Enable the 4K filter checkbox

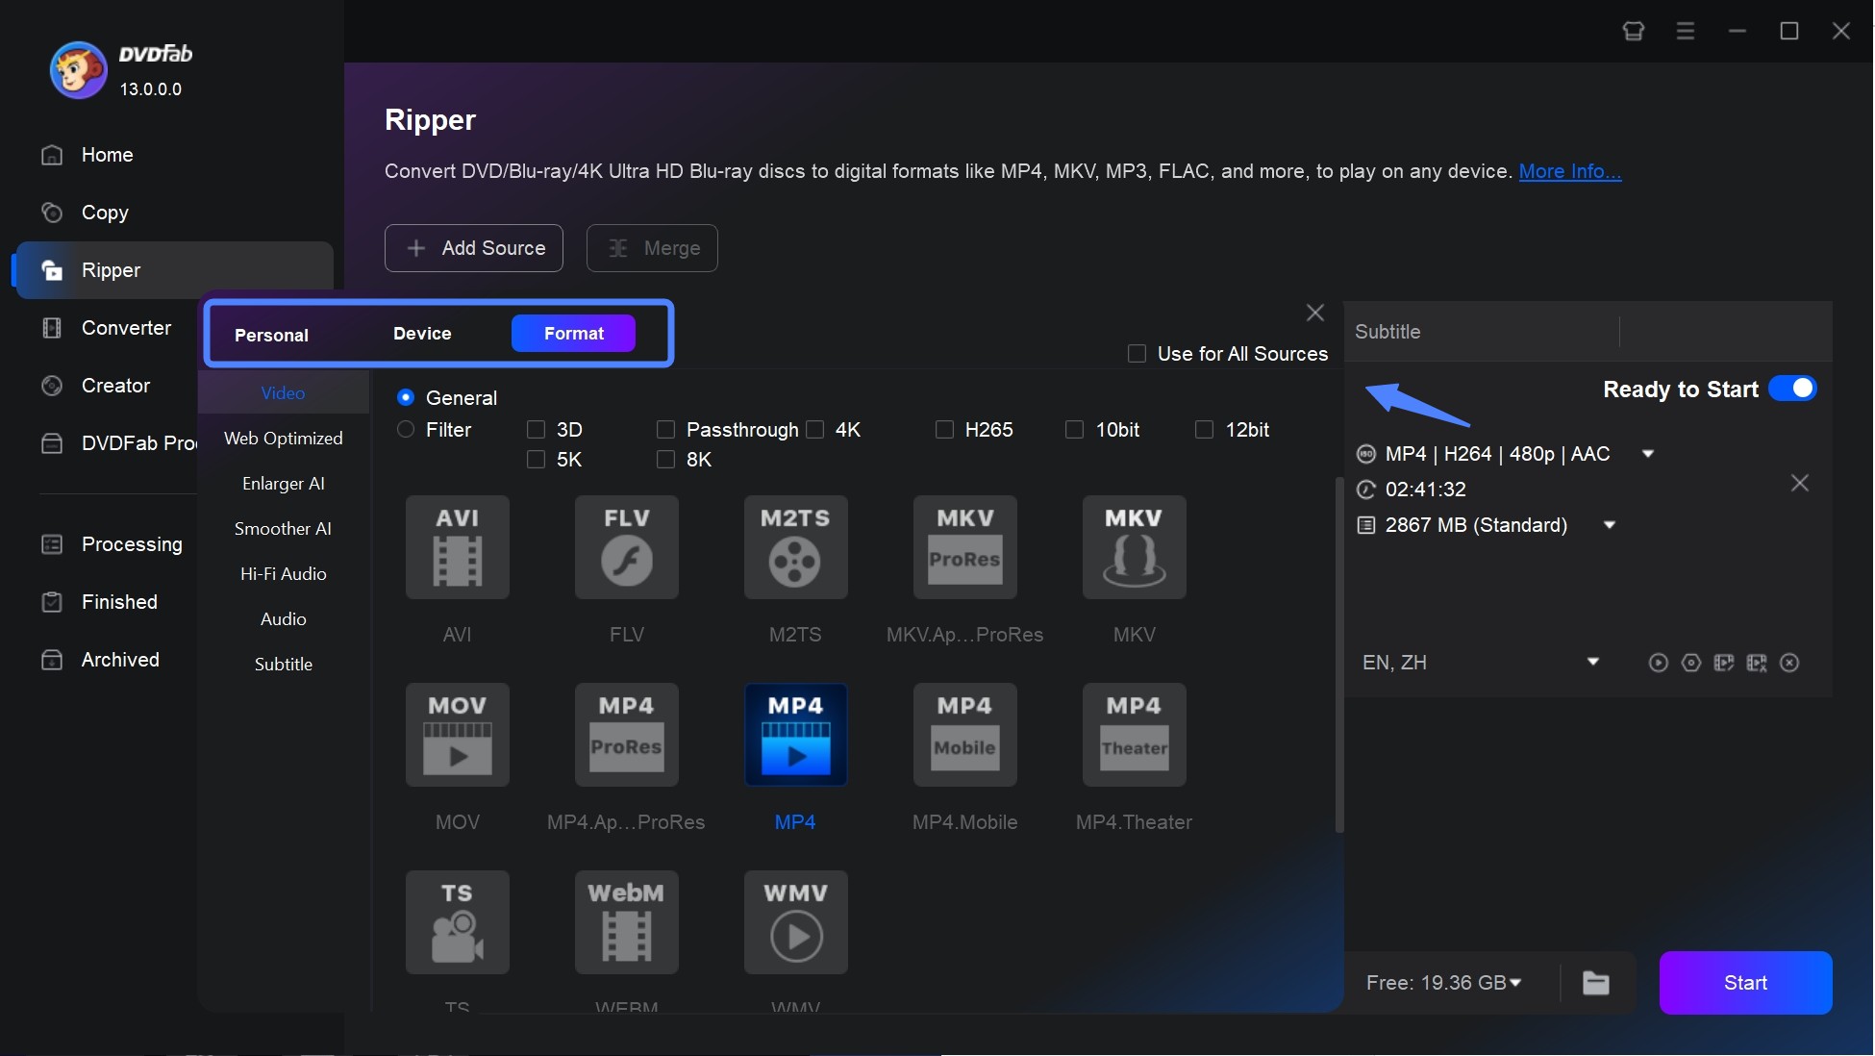click(815, 429)
